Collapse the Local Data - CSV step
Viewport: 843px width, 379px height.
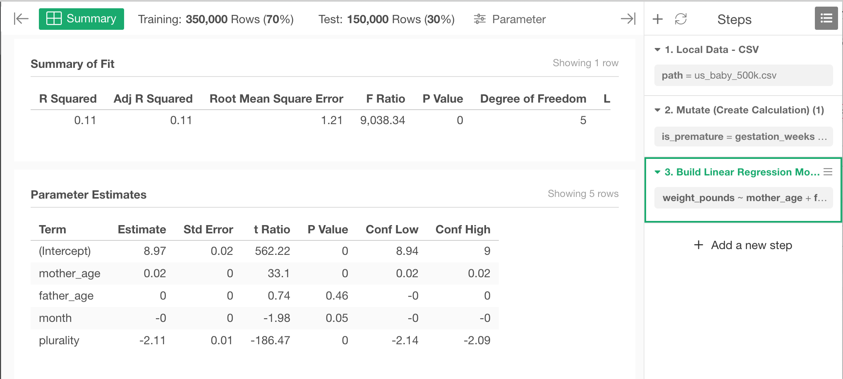tap(657, 50)
